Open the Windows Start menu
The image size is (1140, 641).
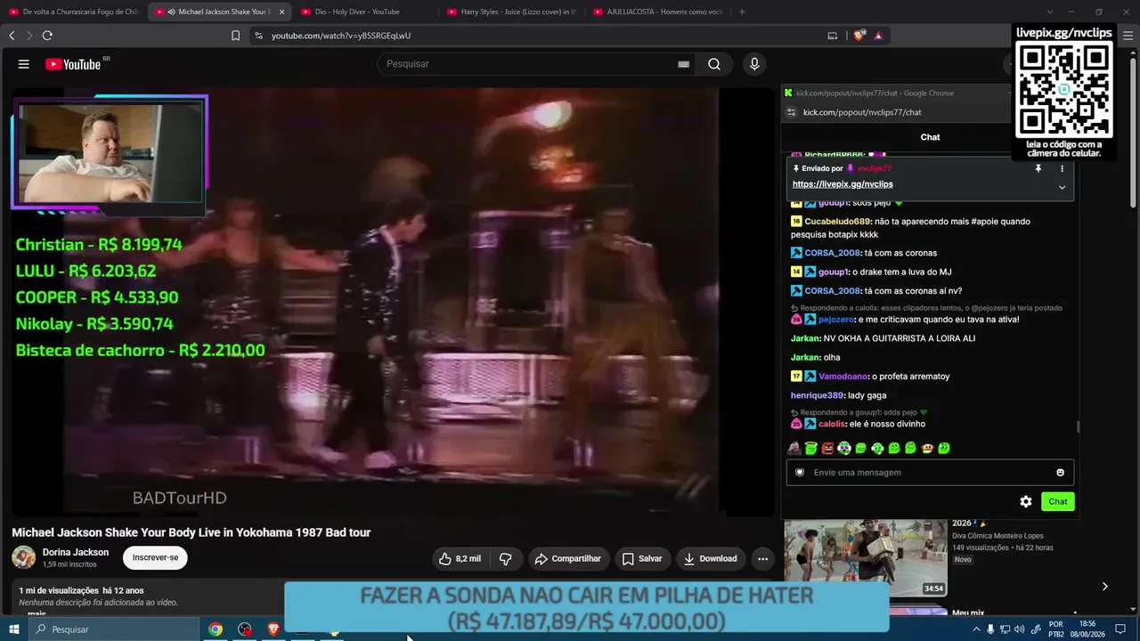pos(14,629)
